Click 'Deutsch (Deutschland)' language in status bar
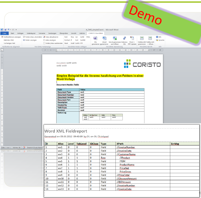Viewport: 201px width, 198px height. click(35, 147)
